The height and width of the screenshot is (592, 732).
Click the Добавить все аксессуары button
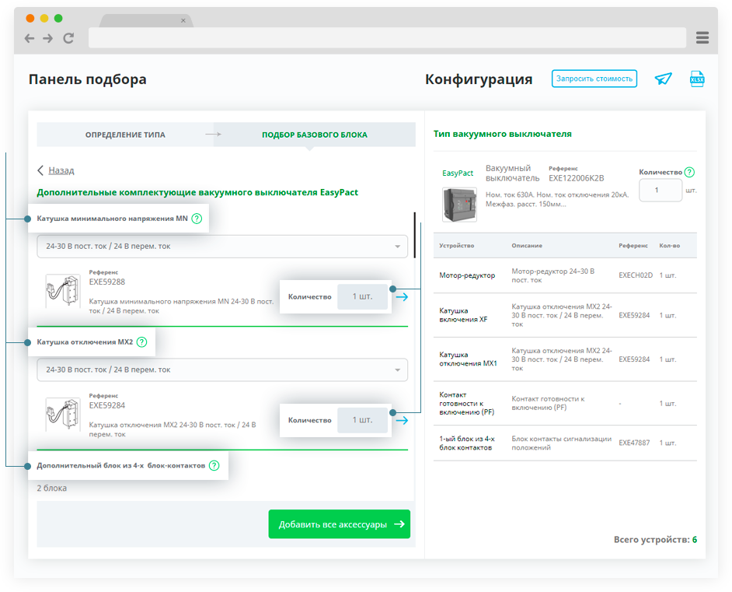pos(340,524)
